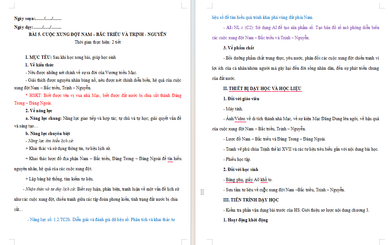Click the 'Bảng phụ, giấy A0 khổ to' line
The width and height of the screenshot is (388, 245).
click(248, 180)
